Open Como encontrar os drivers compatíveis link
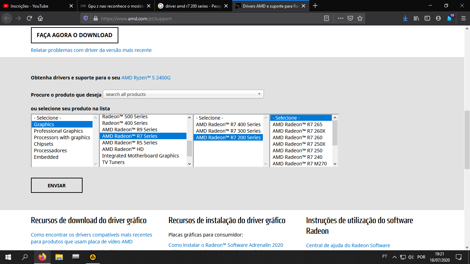This screenshot has height=264, width=470. pyautogui.click(x=92, y=238)
